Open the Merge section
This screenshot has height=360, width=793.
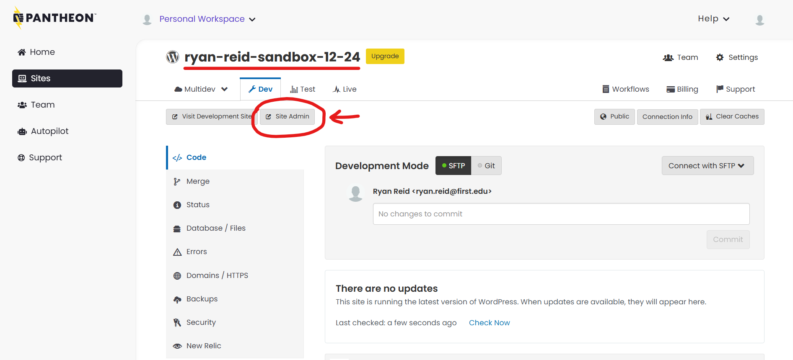pyautogui.click(x=235, y=181)
